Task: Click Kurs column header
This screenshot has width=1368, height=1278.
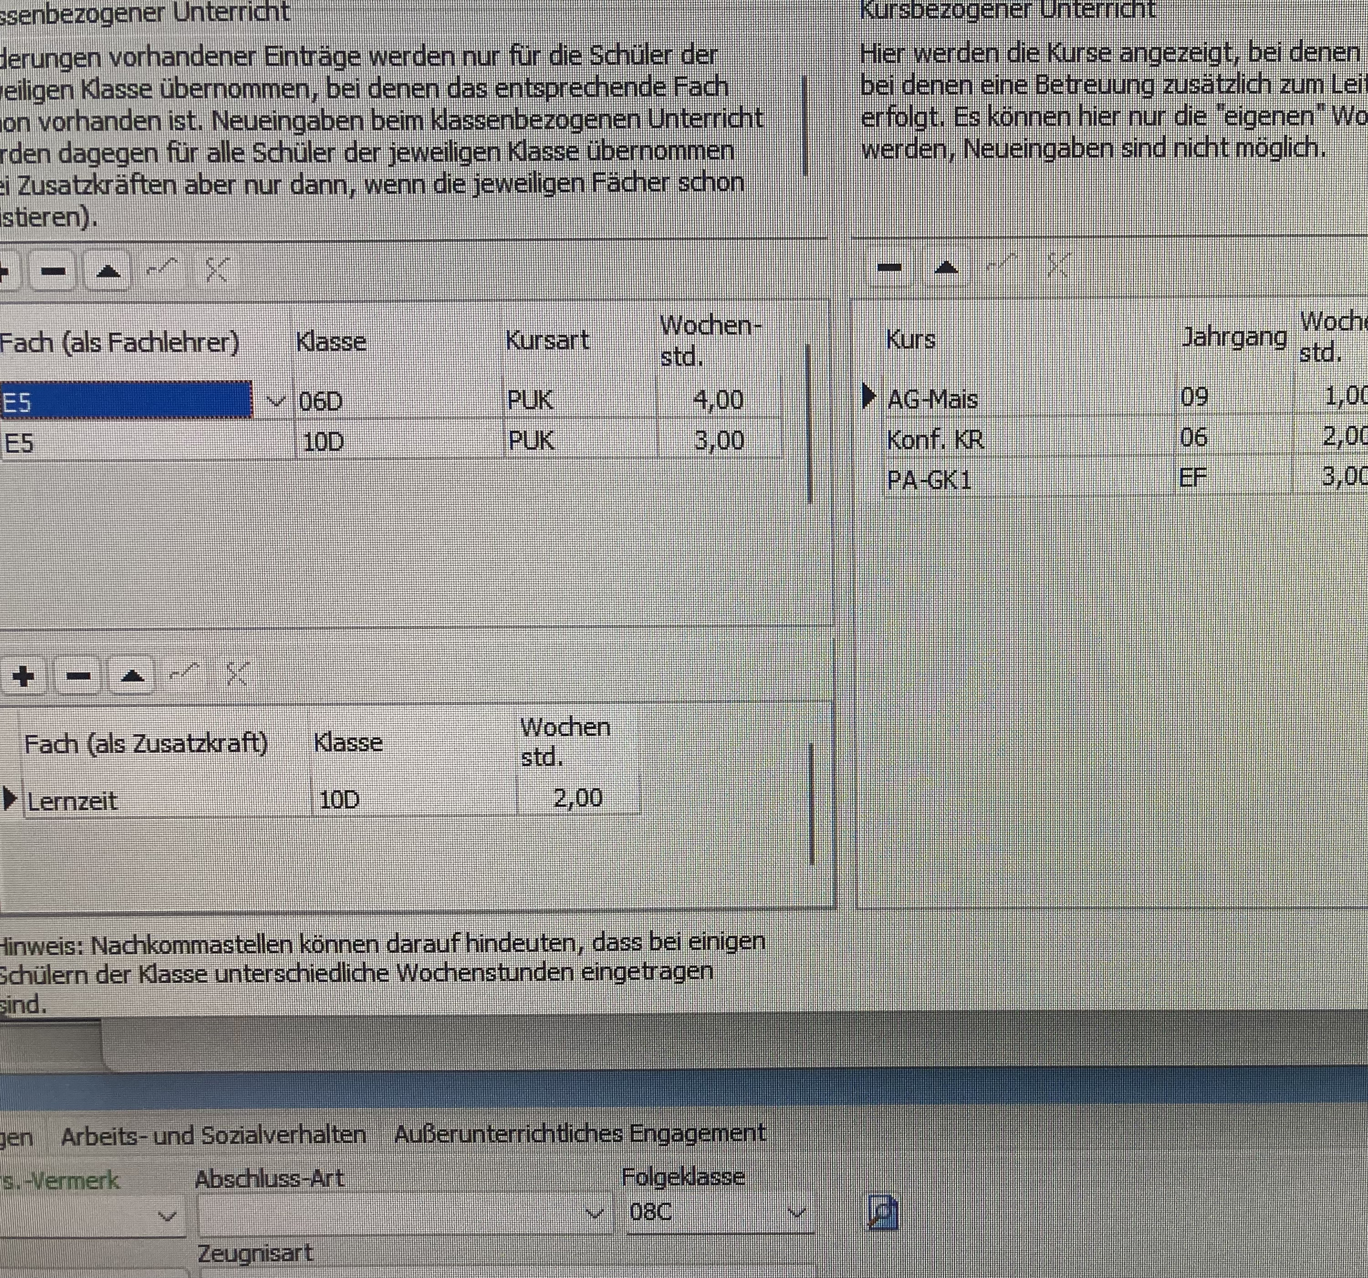Action: (x=910, y=339)
